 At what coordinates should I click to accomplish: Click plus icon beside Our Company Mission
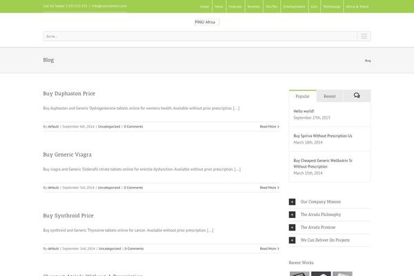coord(292,201)
